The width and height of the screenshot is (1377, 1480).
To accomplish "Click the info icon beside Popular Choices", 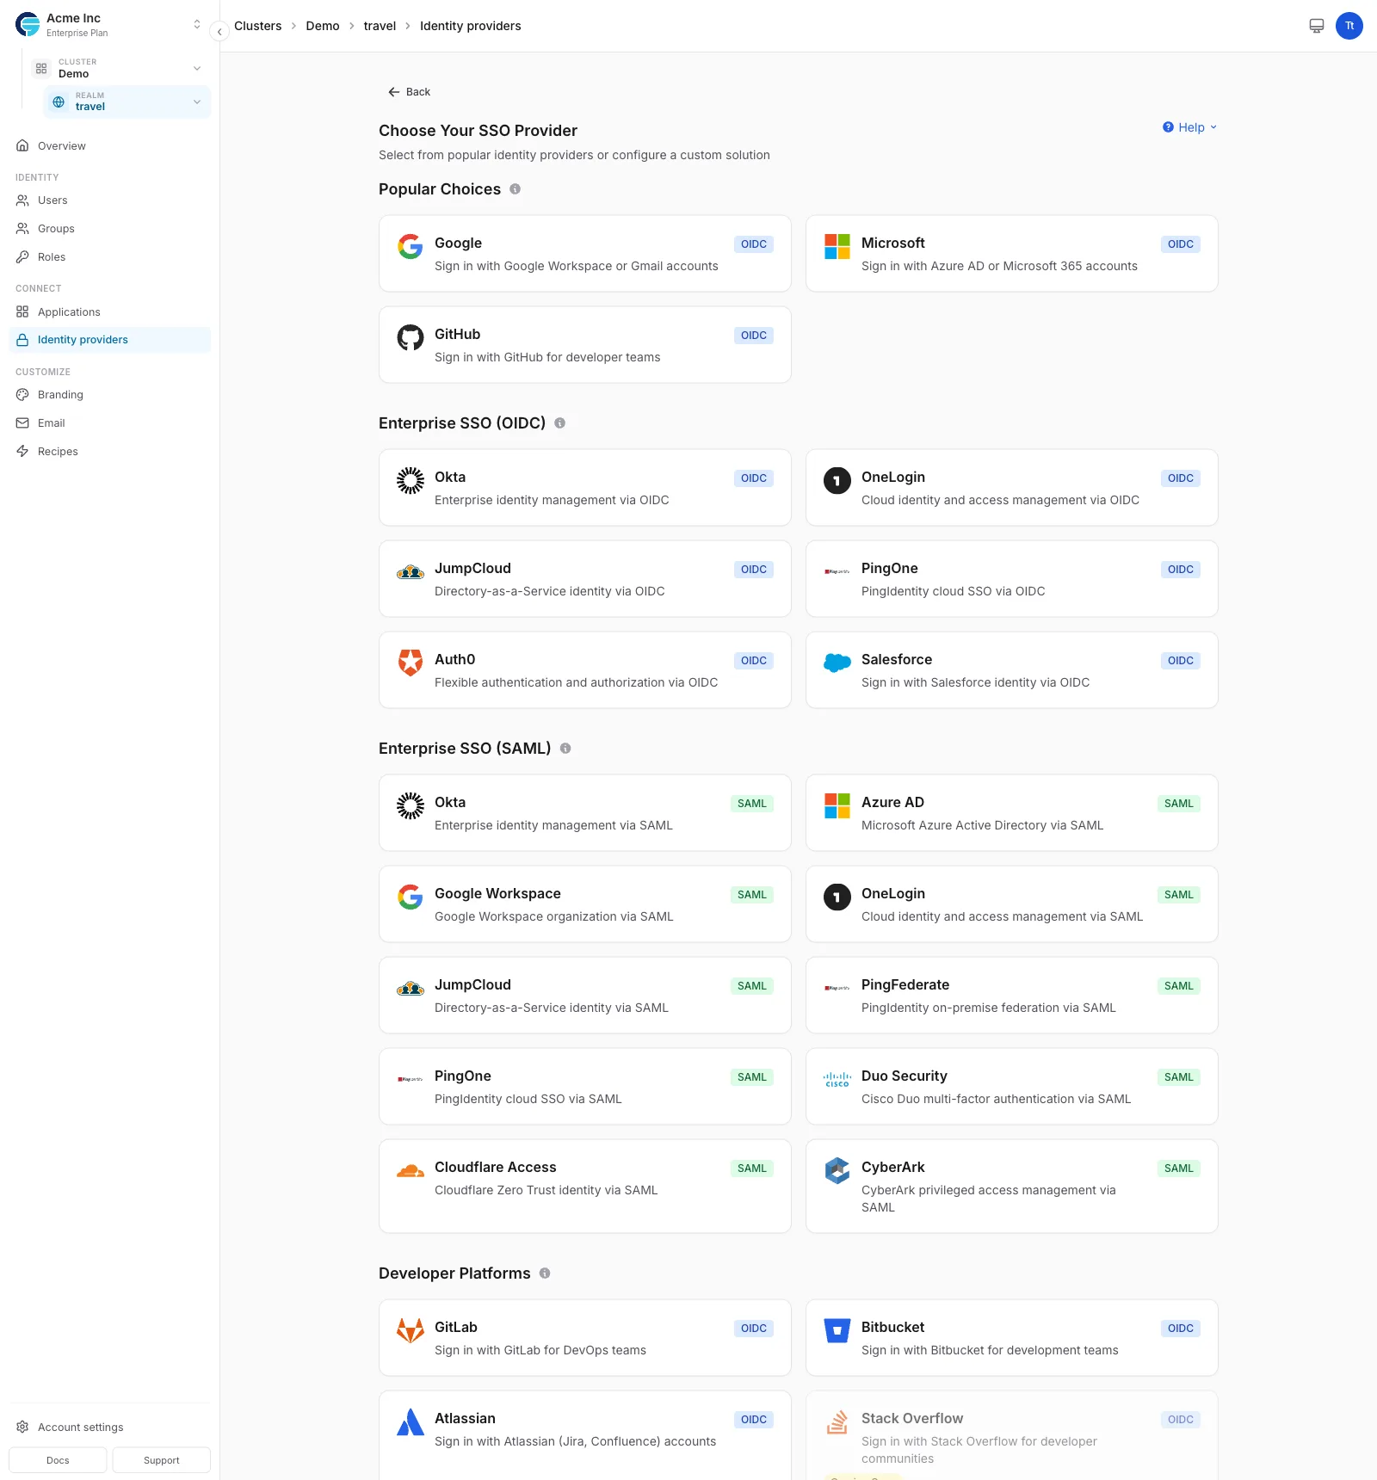I will coord(515,189).
